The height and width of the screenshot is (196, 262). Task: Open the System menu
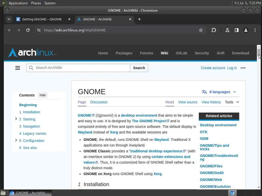tap(50, 3)
